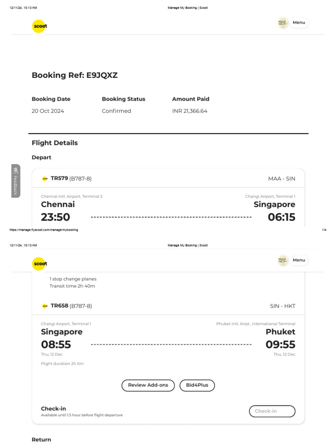The width and height of the screenshot is (336, 448).
Task: Click the Amount Paid INR 21,366.64 value
Action: click(x=190, y=111)
